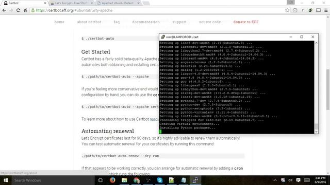Minimize the PuTTY terminal window
The image size is (330, 185).
(x=291, y=37)
